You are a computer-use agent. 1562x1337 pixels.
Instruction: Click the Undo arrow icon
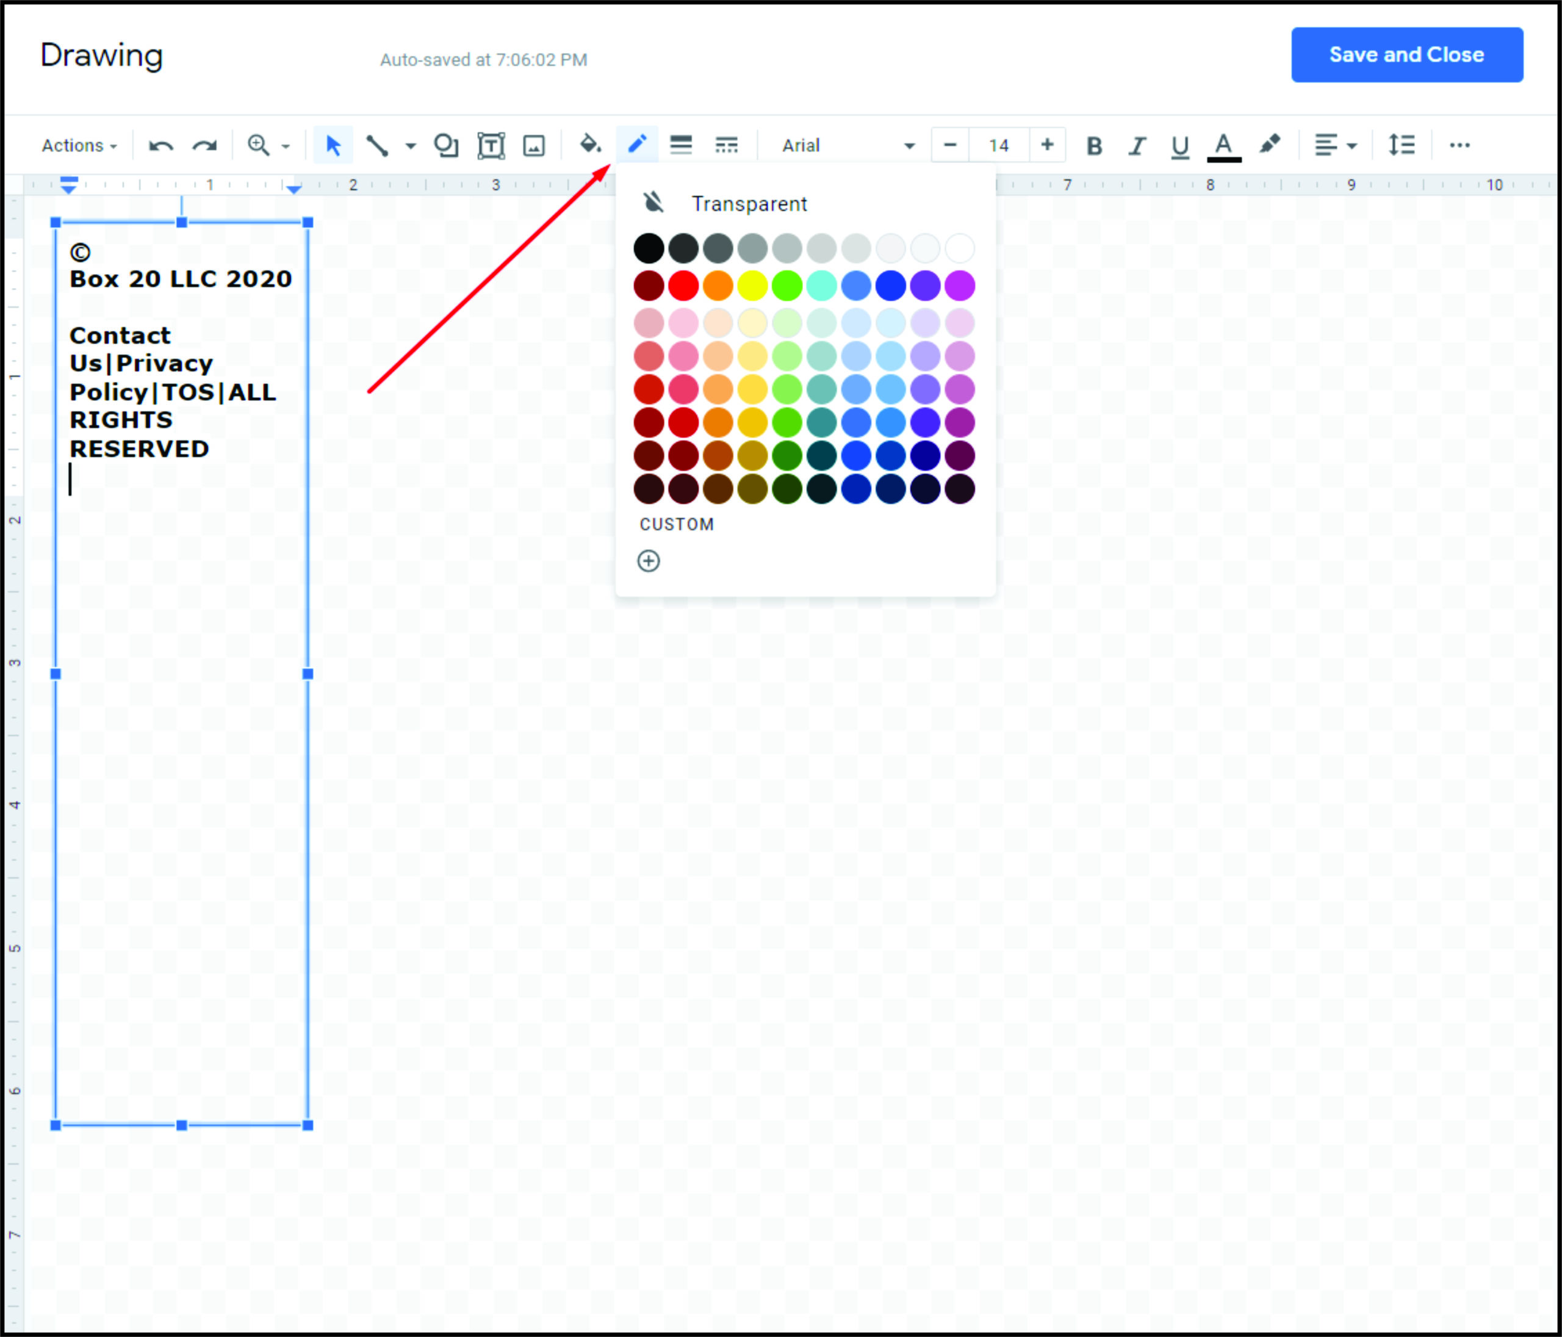pyautogui.click(x=160, y=146)
